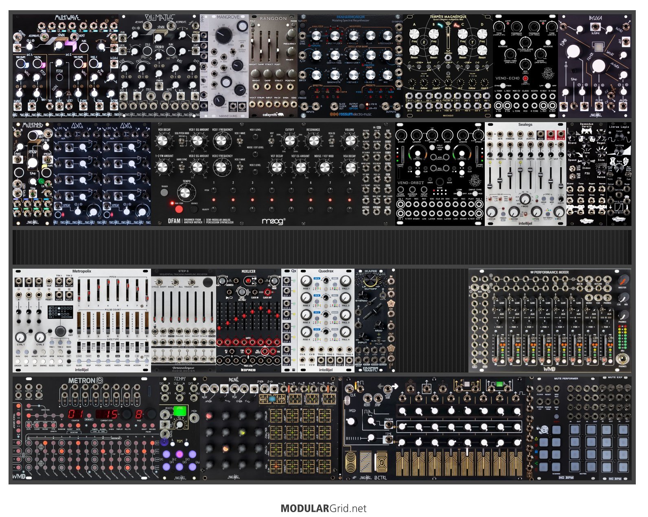Click the Tempête Magnétique module title
The image size is (648, 517).
[x=448, y=18]
